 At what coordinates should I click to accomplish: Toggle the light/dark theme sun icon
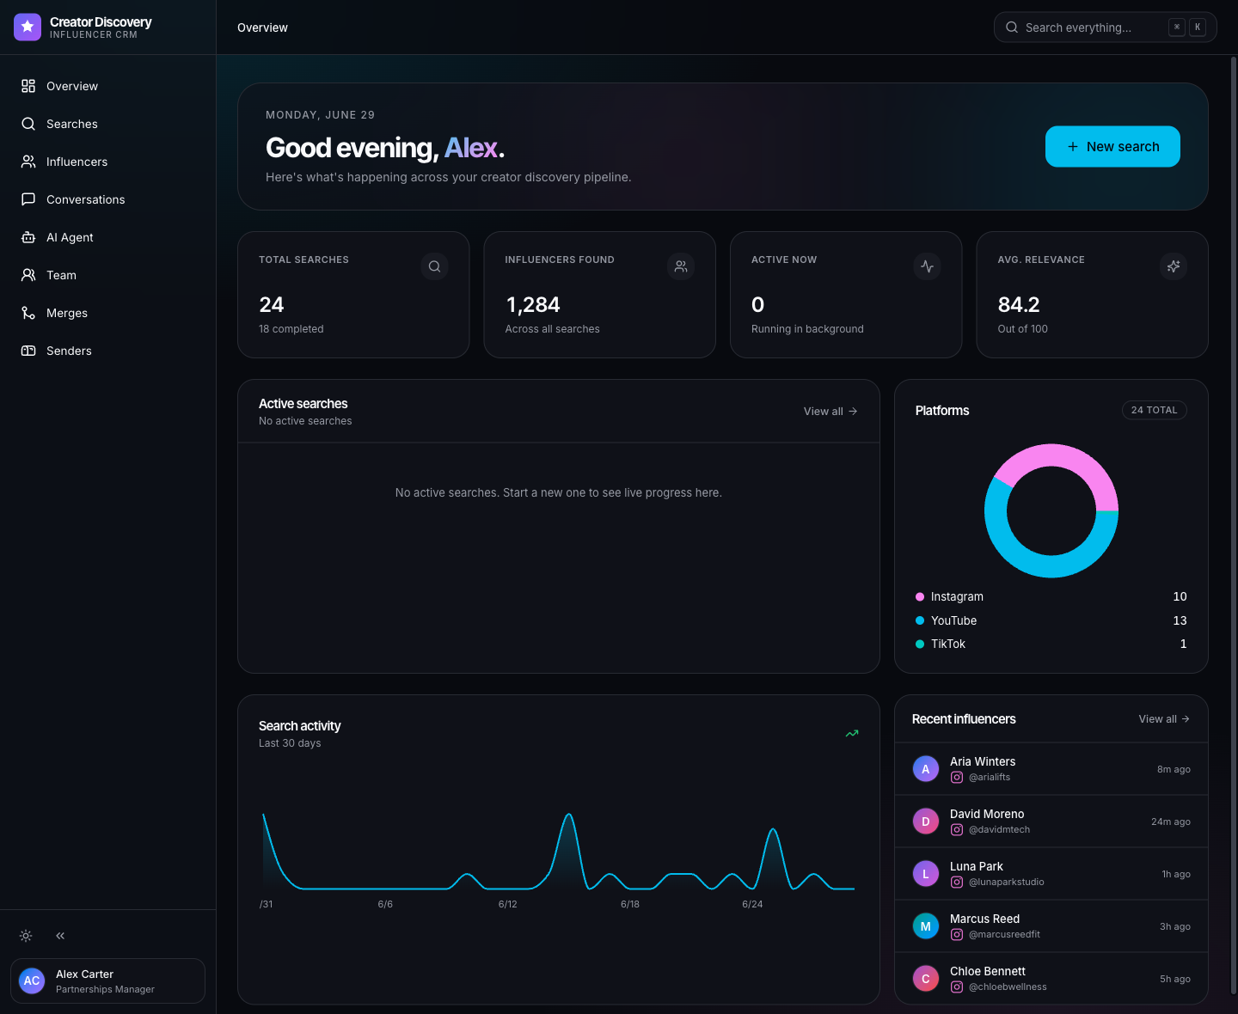click(26, 936)
